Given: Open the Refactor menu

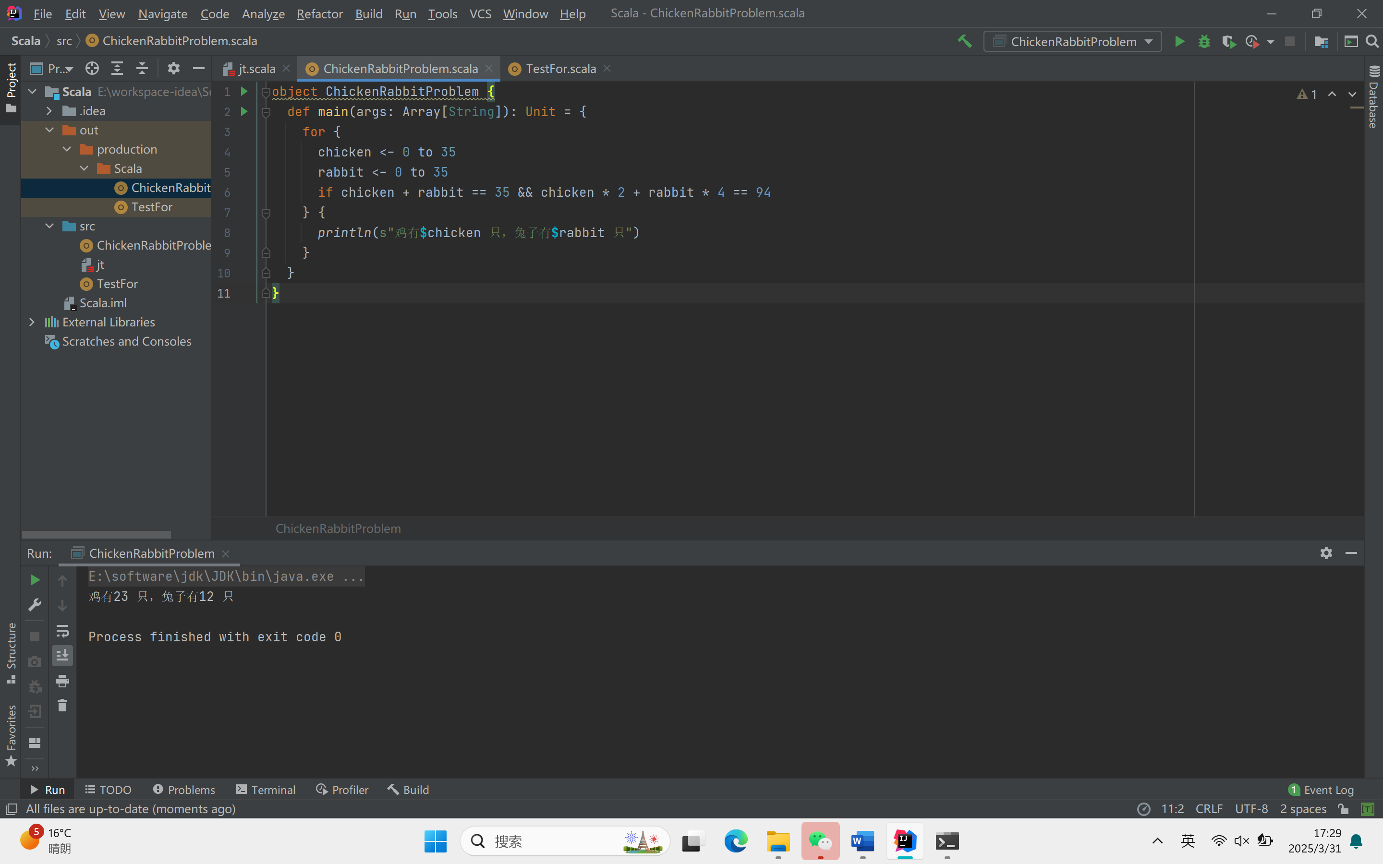Looking at the screenshot, I should (319, 14).
